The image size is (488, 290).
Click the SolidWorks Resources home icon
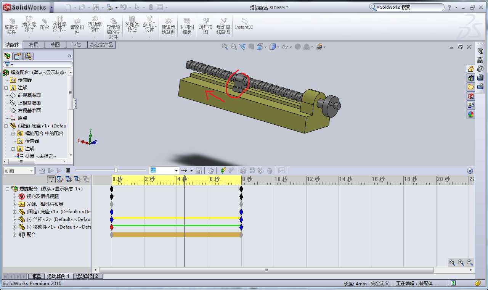pyautogui.click(x=470, y=69)
